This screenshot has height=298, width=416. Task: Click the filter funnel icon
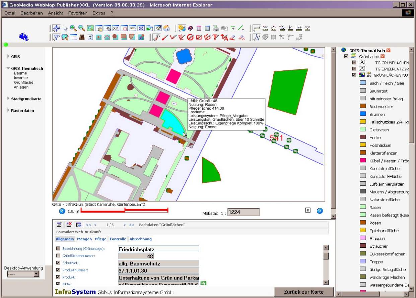tap(56, 37)
